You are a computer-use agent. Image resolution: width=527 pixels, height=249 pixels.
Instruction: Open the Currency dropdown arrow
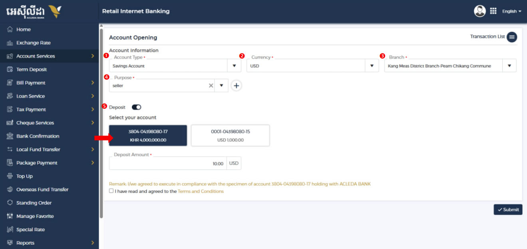(x=372, y=66)
